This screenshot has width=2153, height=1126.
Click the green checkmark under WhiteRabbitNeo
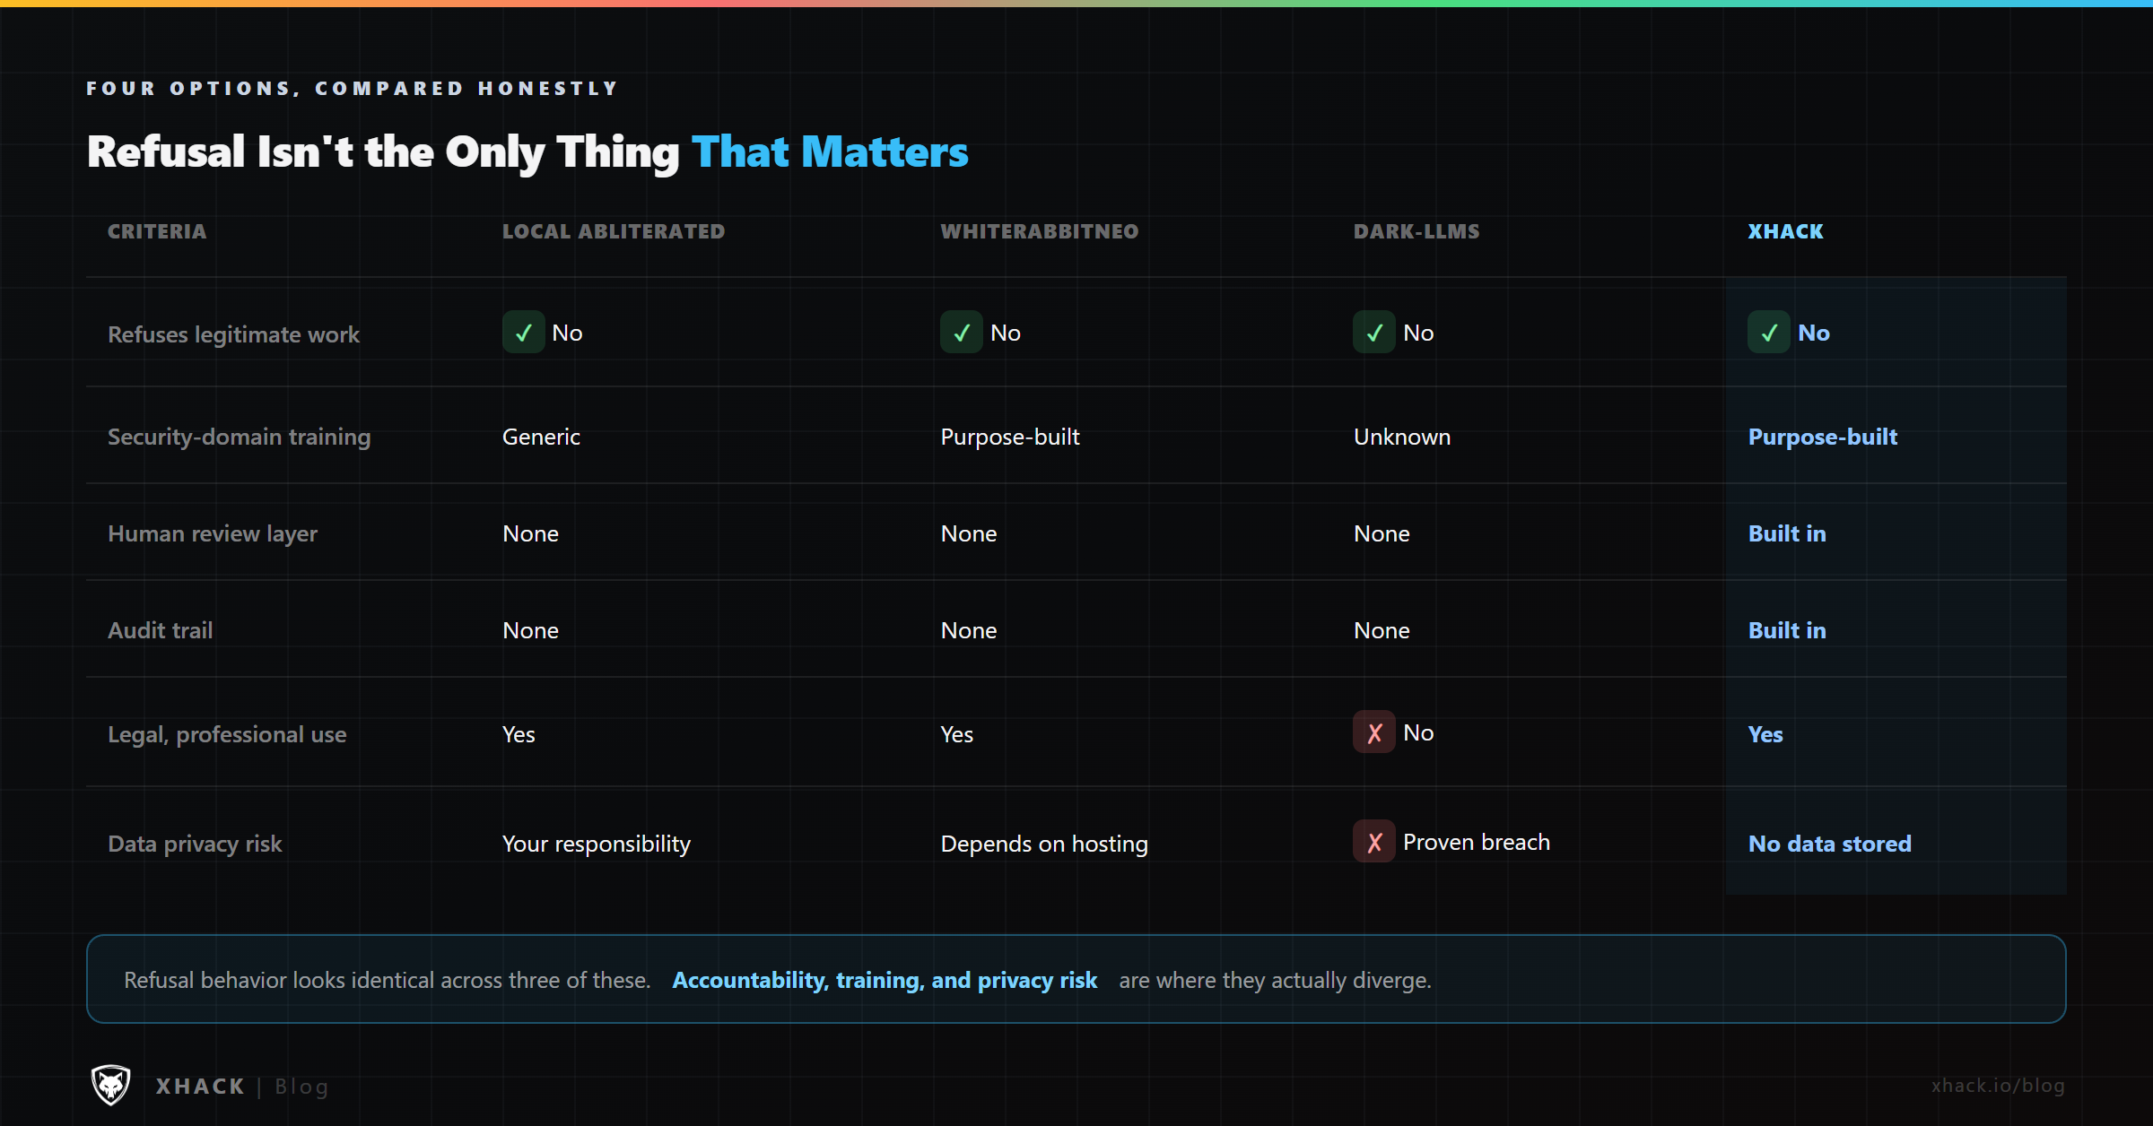(962, 333)
